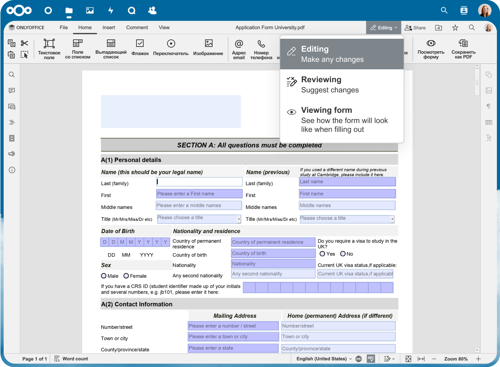The width and height of the screenshot is (500, 367).
Task: Click the Last (family) name input field
Action: coord(199,182)
